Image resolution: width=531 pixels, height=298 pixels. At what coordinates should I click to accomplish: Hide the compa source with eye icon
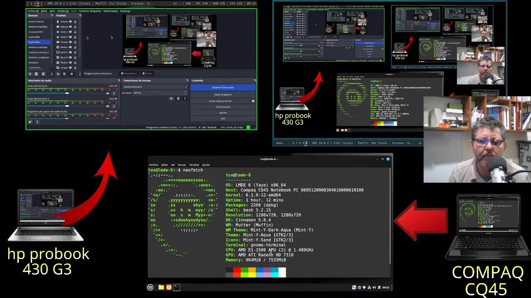tap(71, 67)
